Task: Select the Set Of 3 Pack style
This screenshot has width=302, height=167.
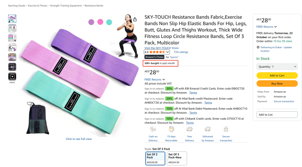Action: 155,158
